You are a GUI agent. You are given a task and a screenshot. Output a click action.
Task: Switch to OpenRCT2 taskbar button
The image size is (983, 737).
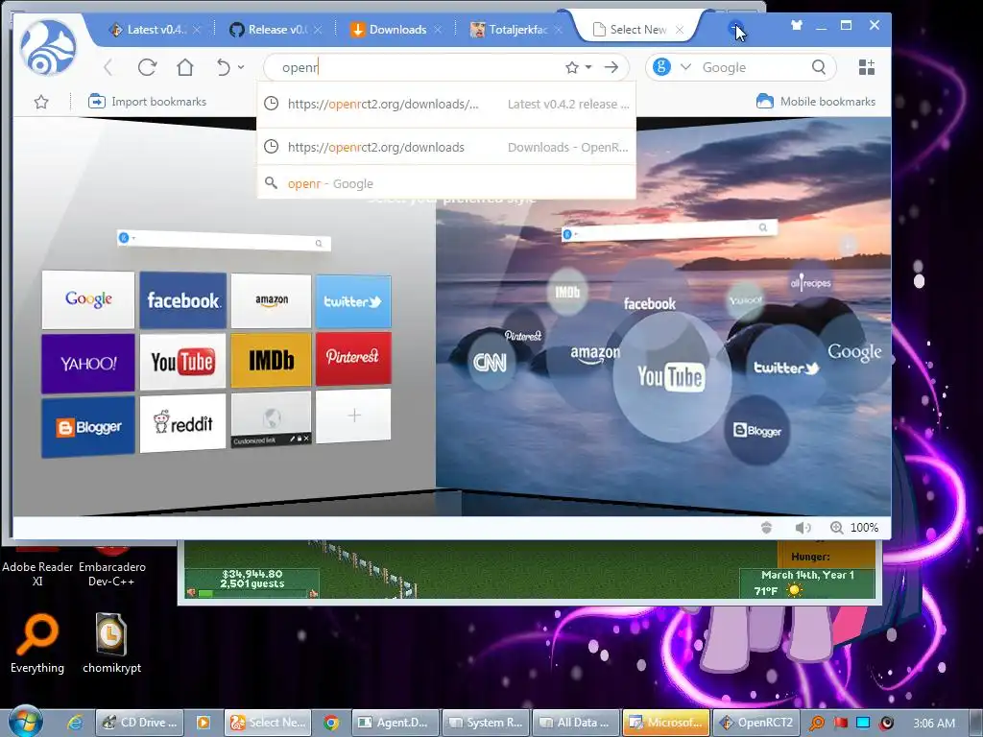[756, 723]
